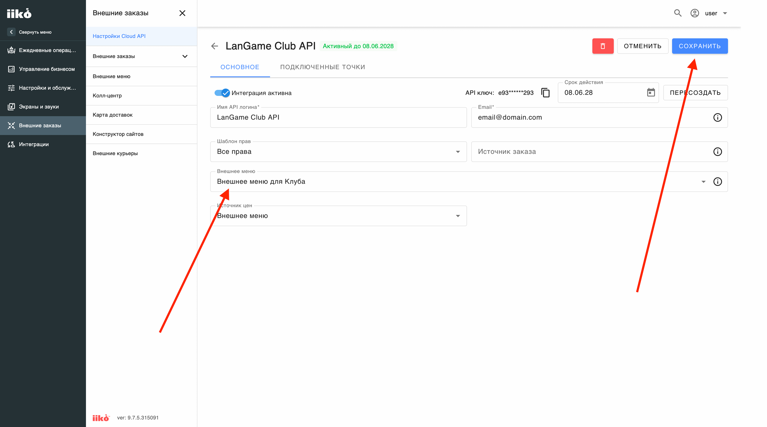Open the Внешние курьеры menu item

click(x=141, y=153)
